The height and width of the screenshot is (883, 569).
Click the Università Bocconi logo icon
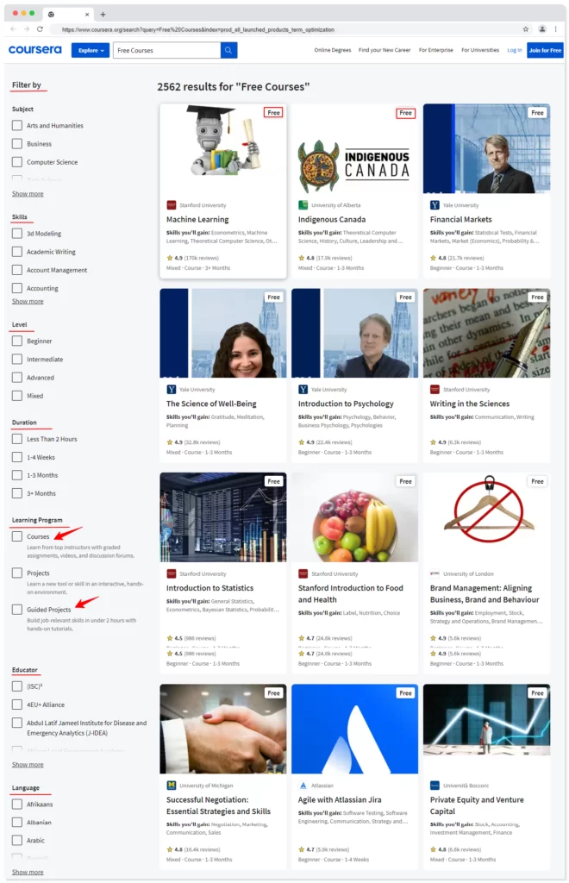435,785
